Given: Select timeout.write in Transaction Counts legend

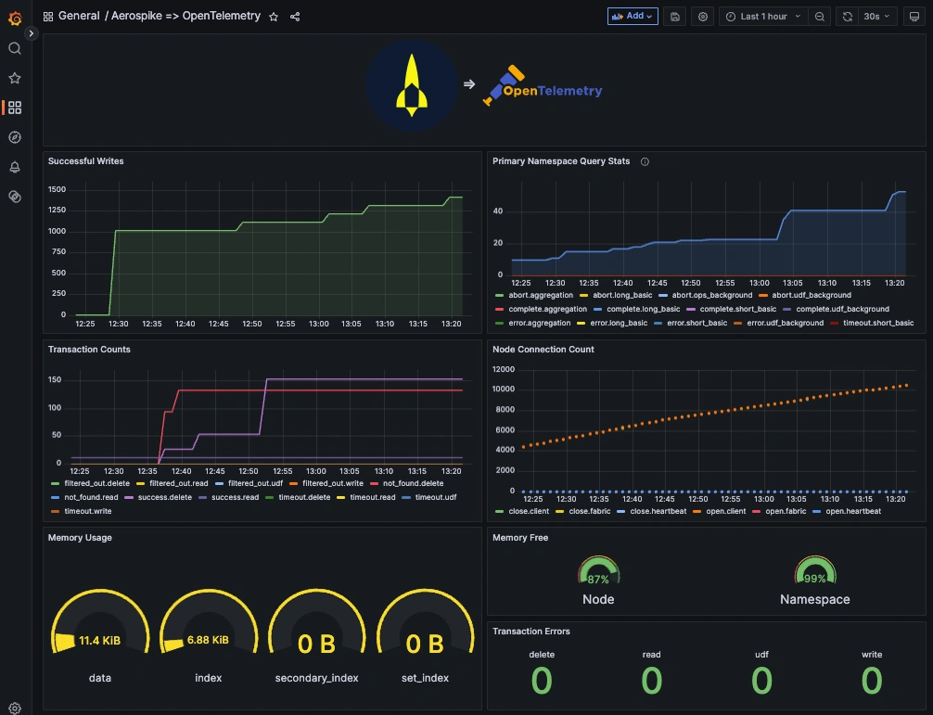Looking at the screenshot, I should click(87, 511).
